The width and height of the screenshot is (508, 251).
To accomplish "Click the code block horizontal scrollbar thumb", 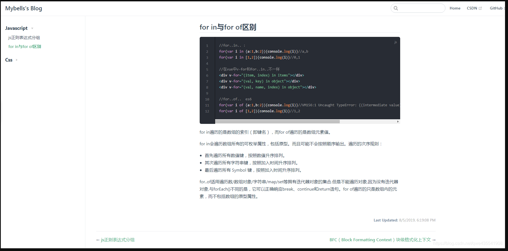I will 277,122.
